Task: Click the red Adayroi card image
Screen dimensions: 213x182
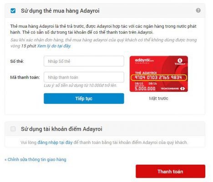Action: click(159, 74)
